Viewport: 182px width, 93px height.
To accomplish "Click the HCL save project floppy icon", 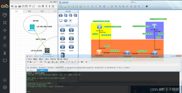I will pos(23,6).
